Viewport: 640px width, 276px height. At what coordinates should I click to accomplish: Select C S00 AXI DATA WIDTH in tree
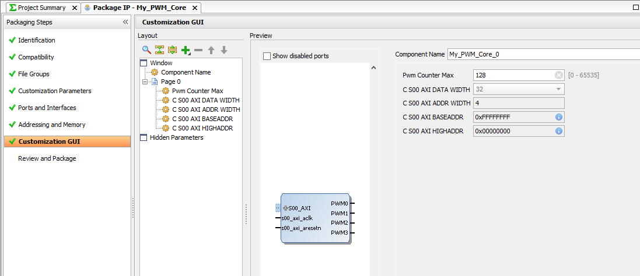point(206,101)
